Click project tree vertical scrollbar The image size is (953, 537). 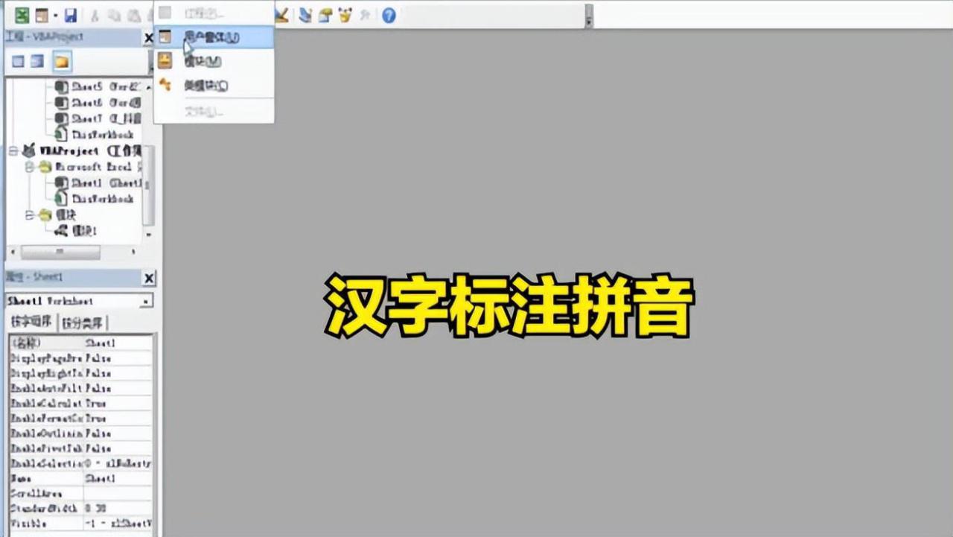tap(148, 186)
